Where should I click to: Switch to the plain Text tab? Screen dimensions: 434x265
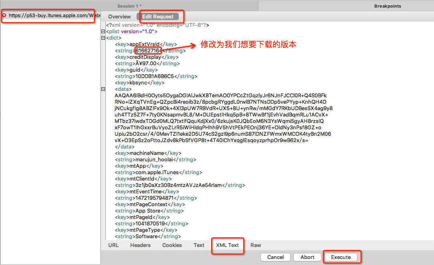pos(199,245)
